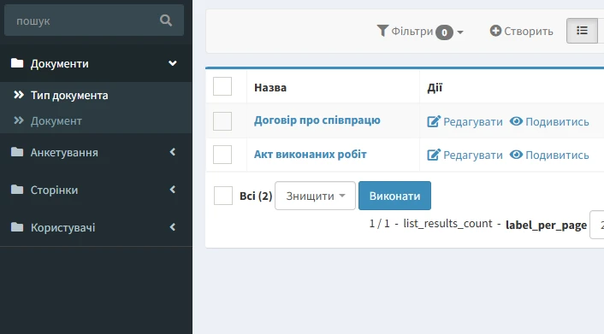
Task: Open the per-page count selector
Action: coord(596,225)
